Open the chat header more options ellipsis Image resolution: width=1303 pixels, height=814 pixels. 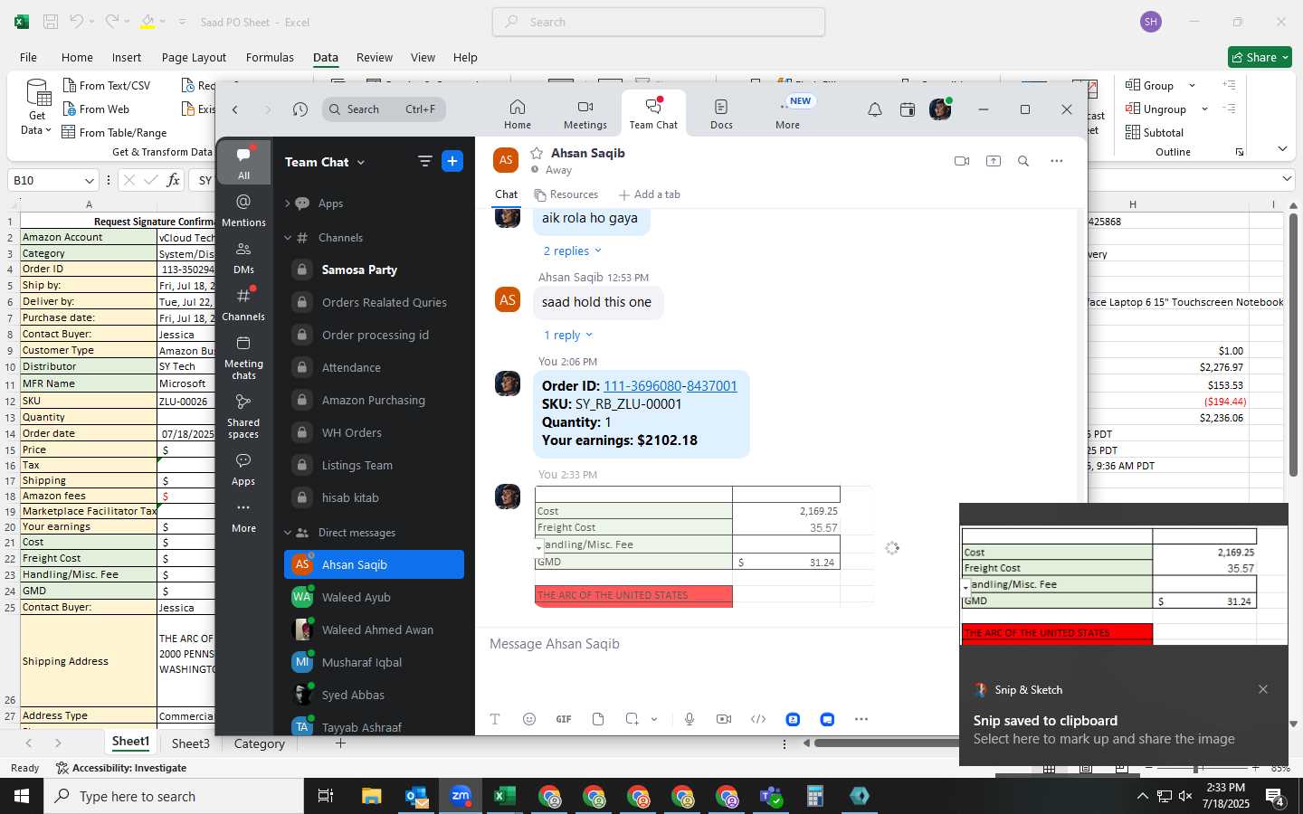1056,161
